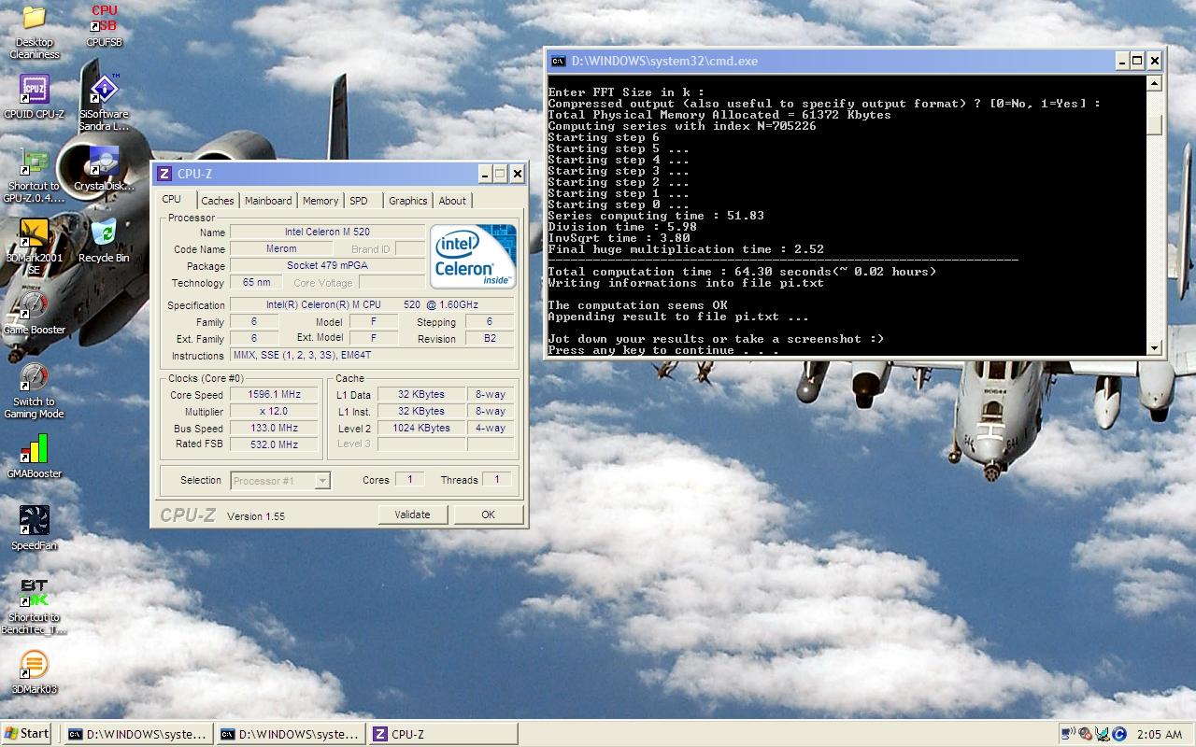Screen dimensions: 1196x747
Task: Click the Package value Socket 479 mPGA
Action: [x=327, y=266]
